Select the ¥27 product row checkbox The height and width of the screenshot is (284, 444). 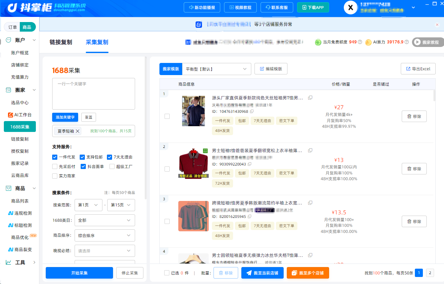(x=167, y=116)
